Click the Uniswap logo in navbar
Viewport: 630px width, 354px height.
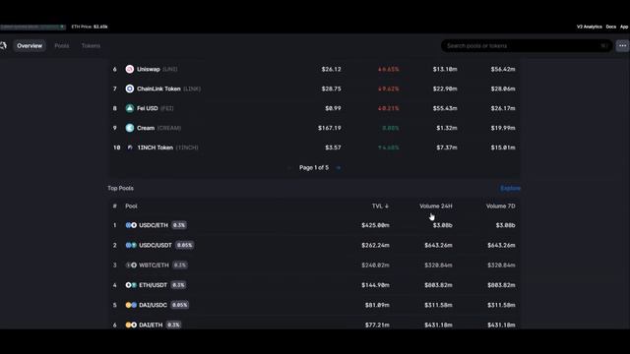point(3,46)
